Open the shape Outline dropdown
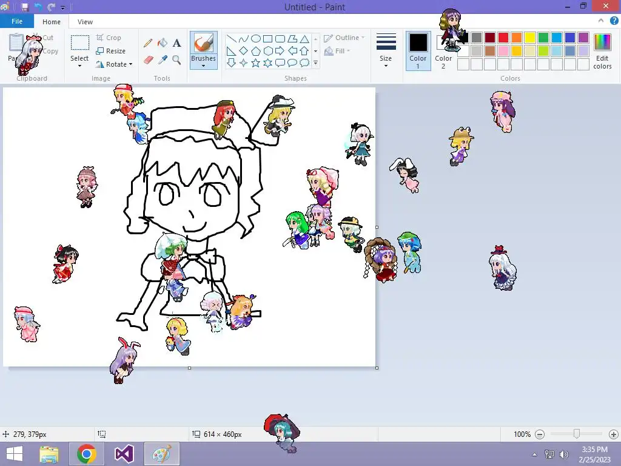This screenshot has width=621, height=466. click(344, 38)
